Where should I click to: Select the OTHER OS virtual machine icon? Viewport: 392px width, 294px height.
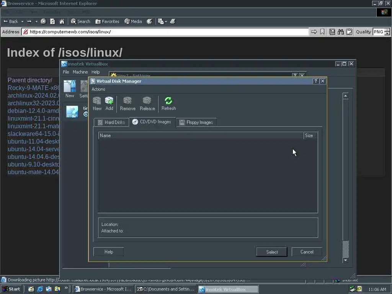point(72,111)
